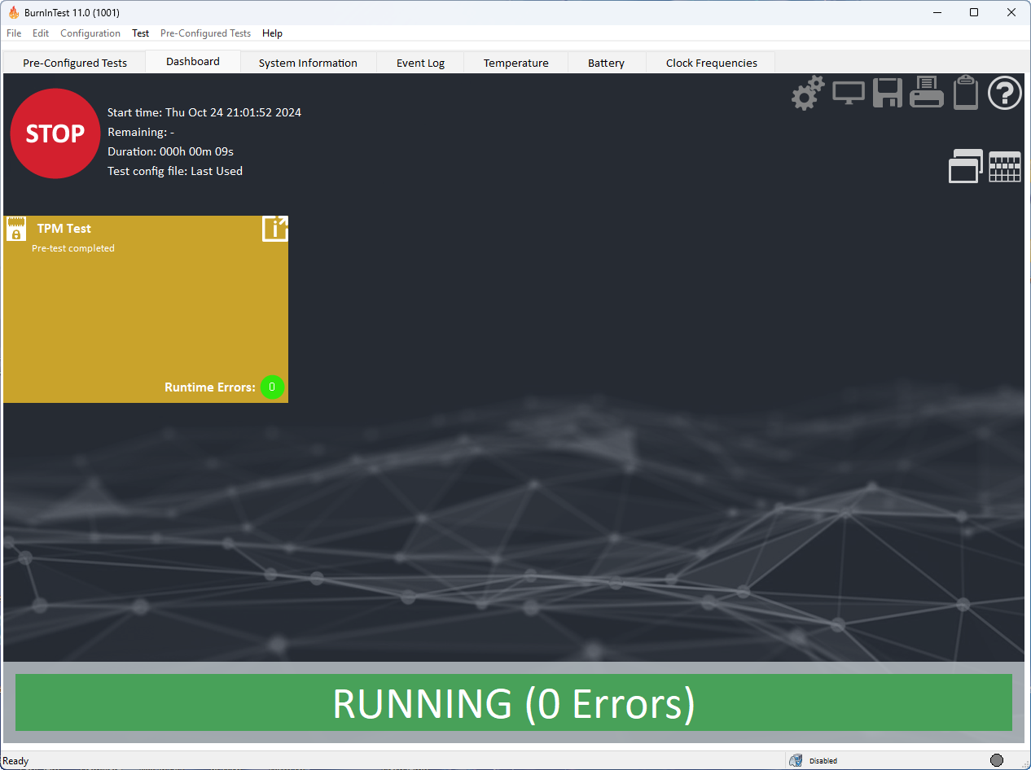Select the Dashboard tab
The image size is (1031, 770).
click(x=193, y=61)
